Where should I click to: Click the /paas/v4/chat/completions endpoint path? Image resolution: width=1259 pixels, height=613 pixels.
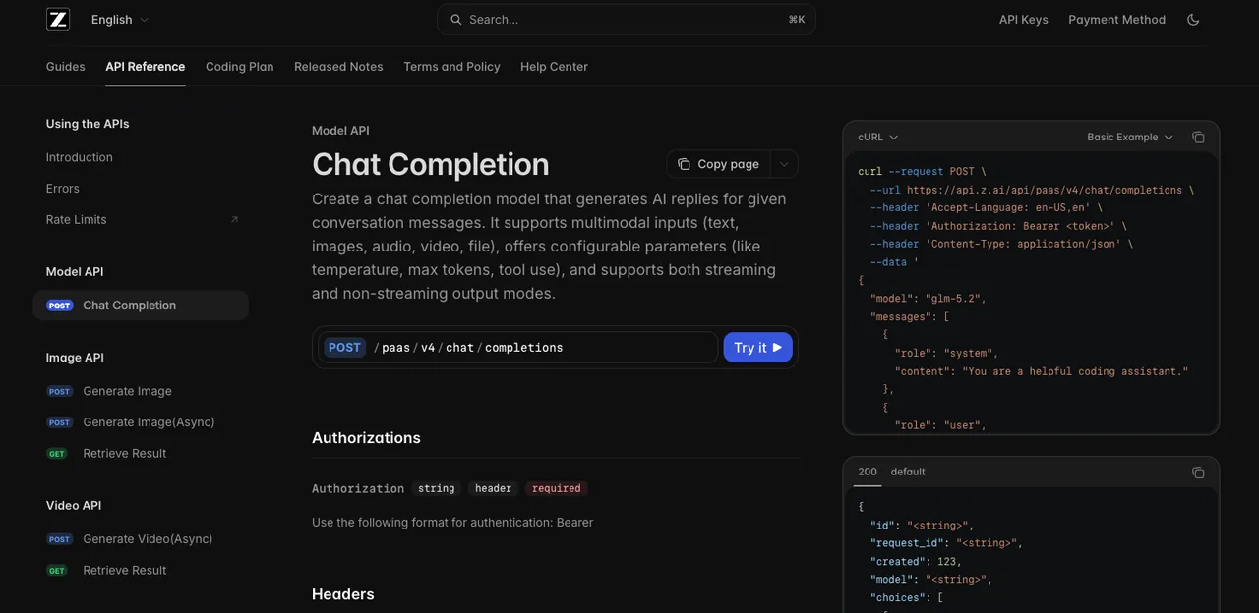pyautogui.click(x=468, y=348)
